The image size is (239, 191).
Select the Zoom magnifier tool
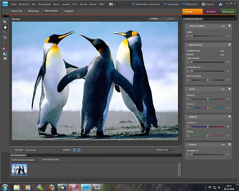coord(5,22)
